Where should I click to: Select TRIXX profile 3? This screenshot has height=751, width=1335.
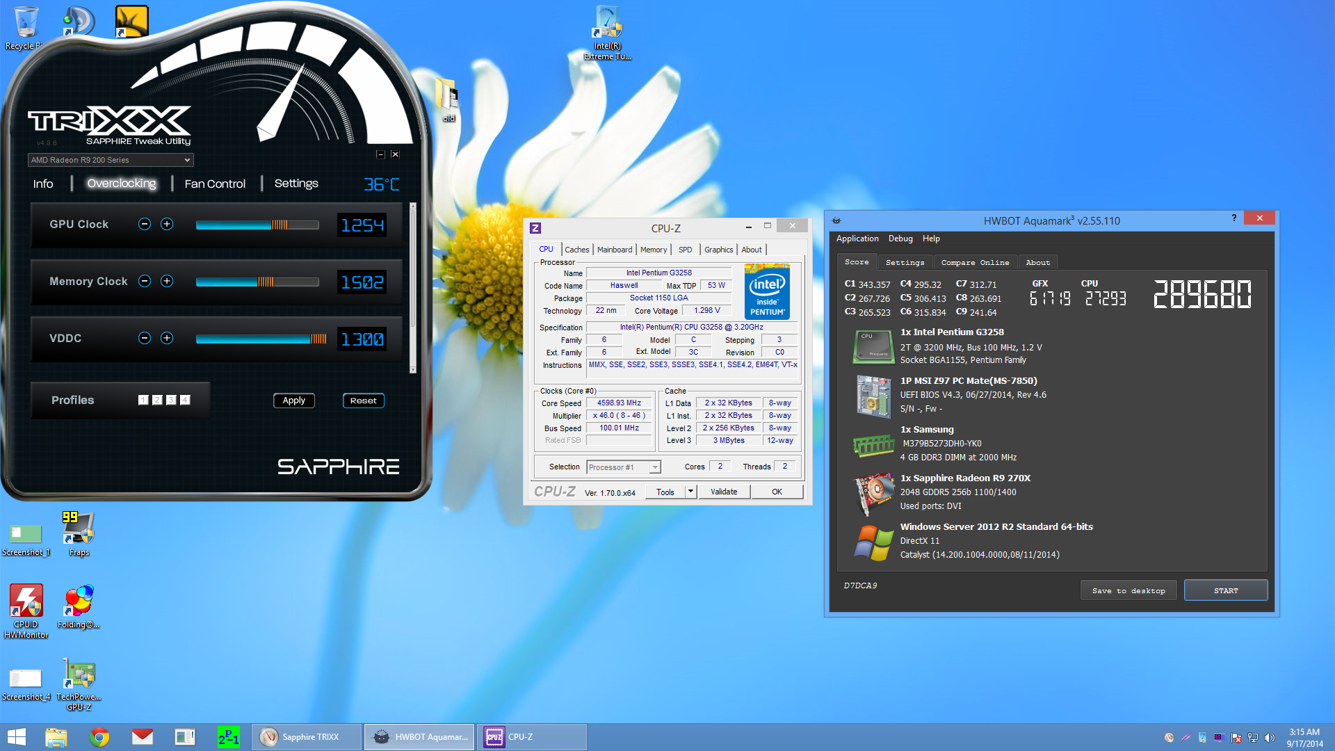click(x=171, y=400)
